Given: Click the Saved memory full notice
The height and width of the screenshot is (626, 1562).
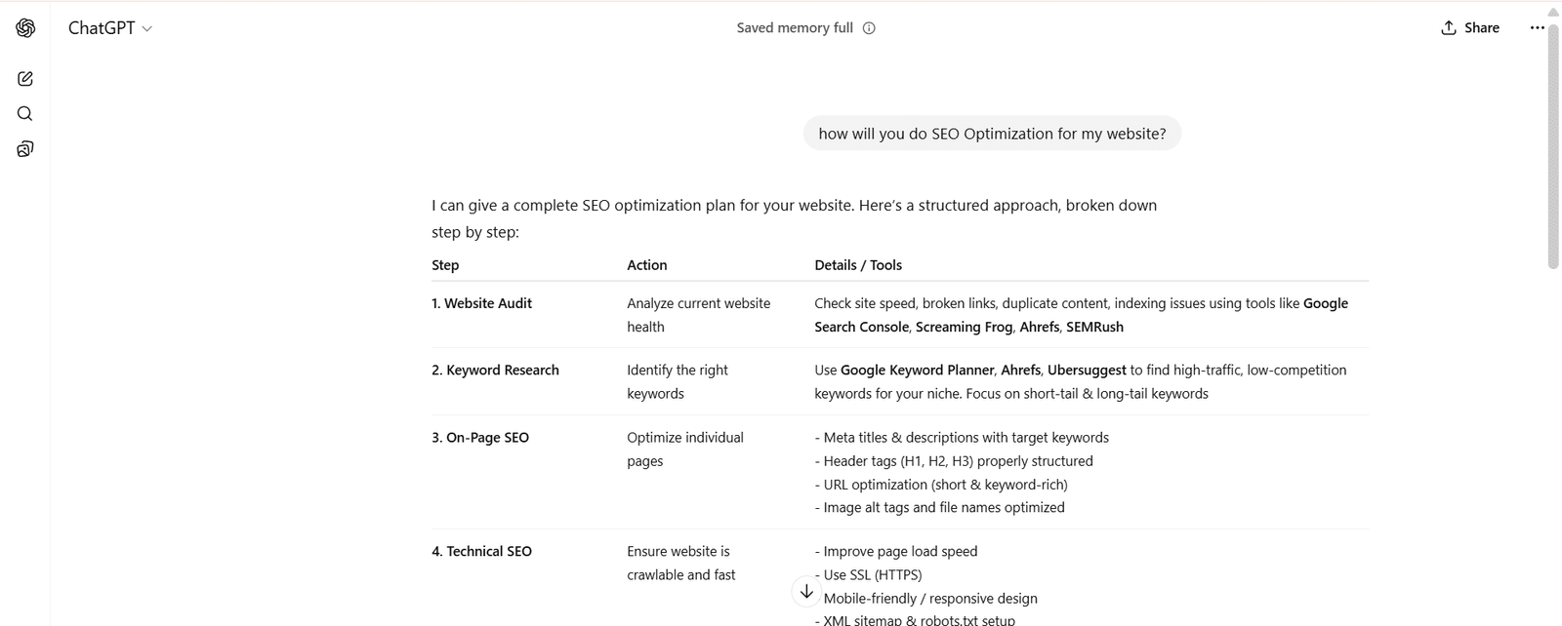Looking at the screenshot, I should pos(795,28).
